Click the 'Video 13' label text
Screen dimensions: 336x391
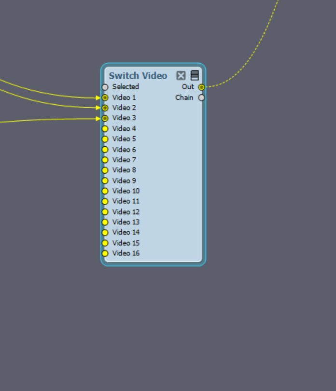(x=126, y=222)
